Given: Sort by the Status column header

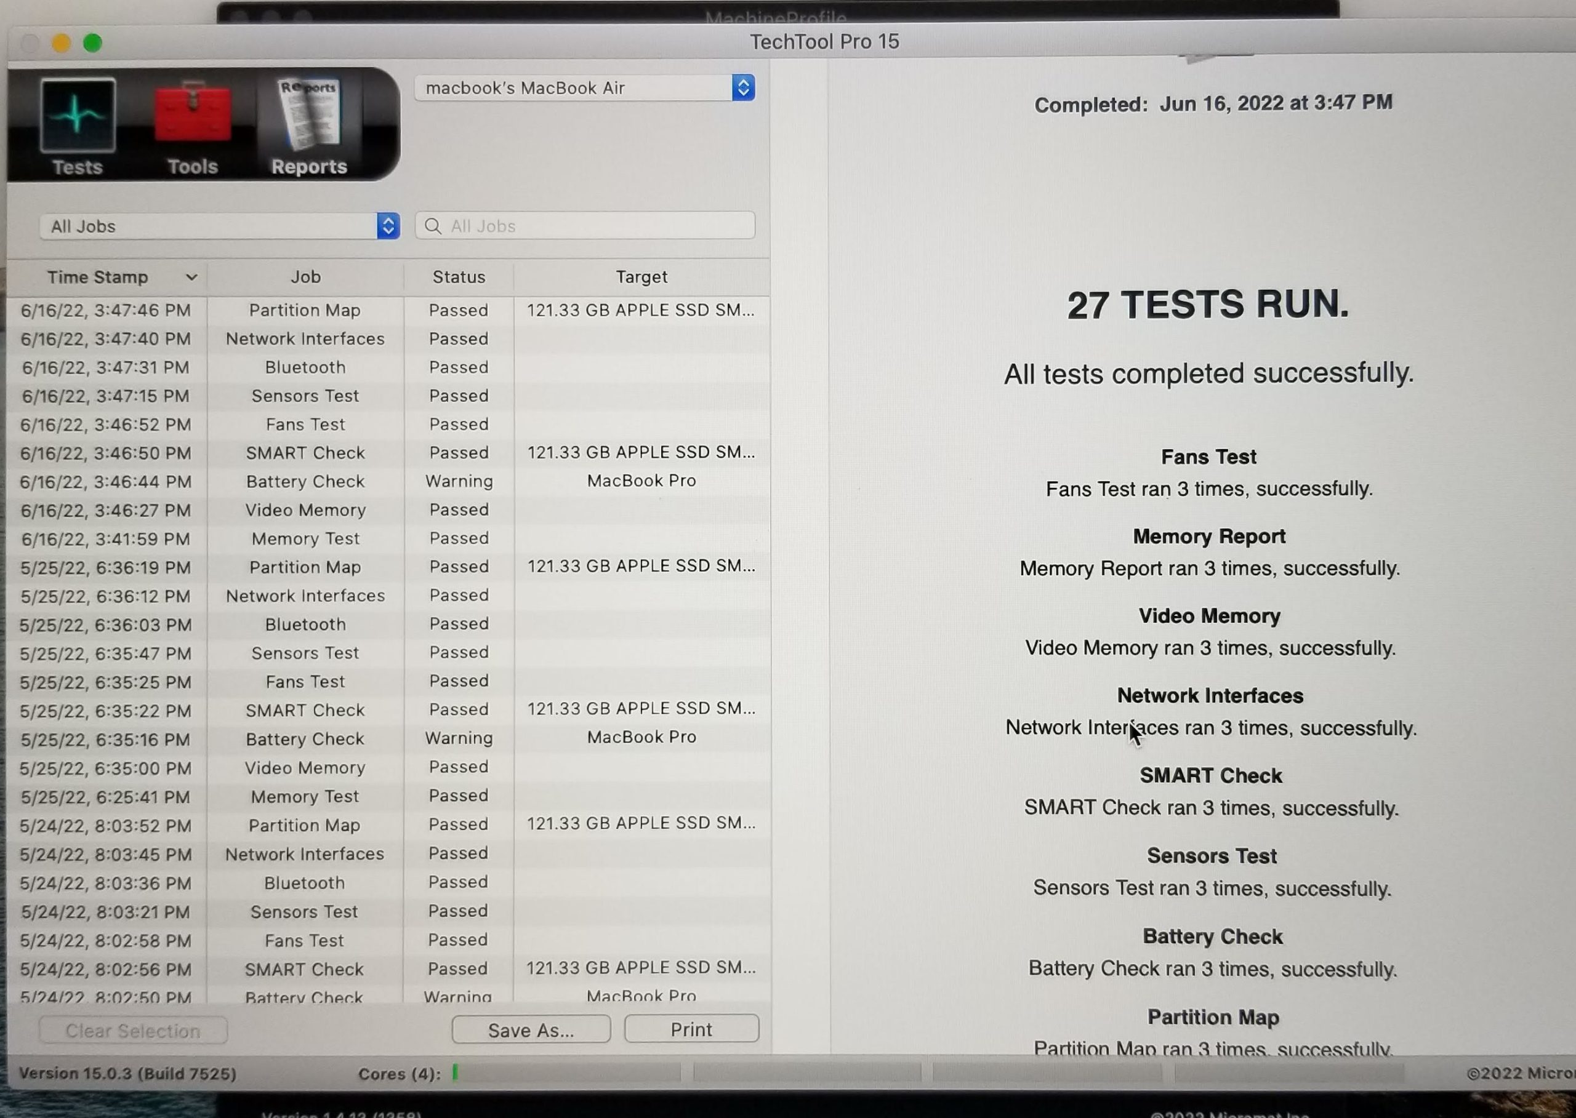Looking at the screenshot, I should click(459, 278).
